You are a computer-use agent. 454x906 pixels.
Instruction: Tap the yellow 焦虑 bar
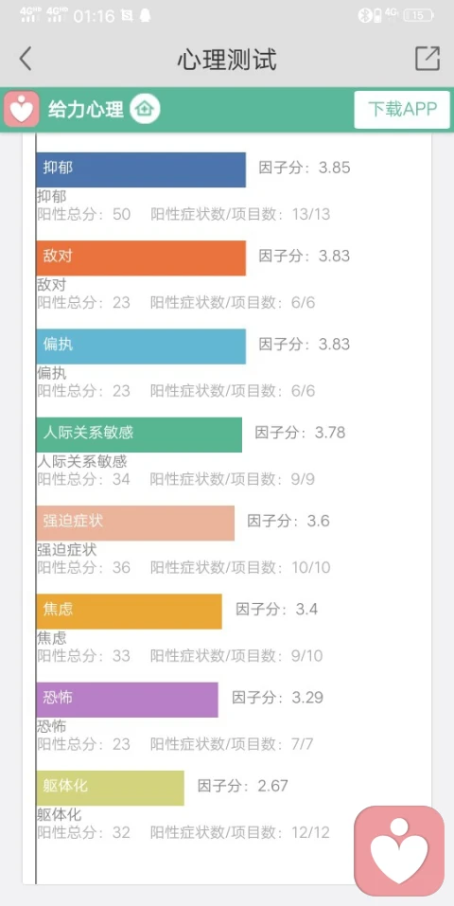click(x=129, y=612)
